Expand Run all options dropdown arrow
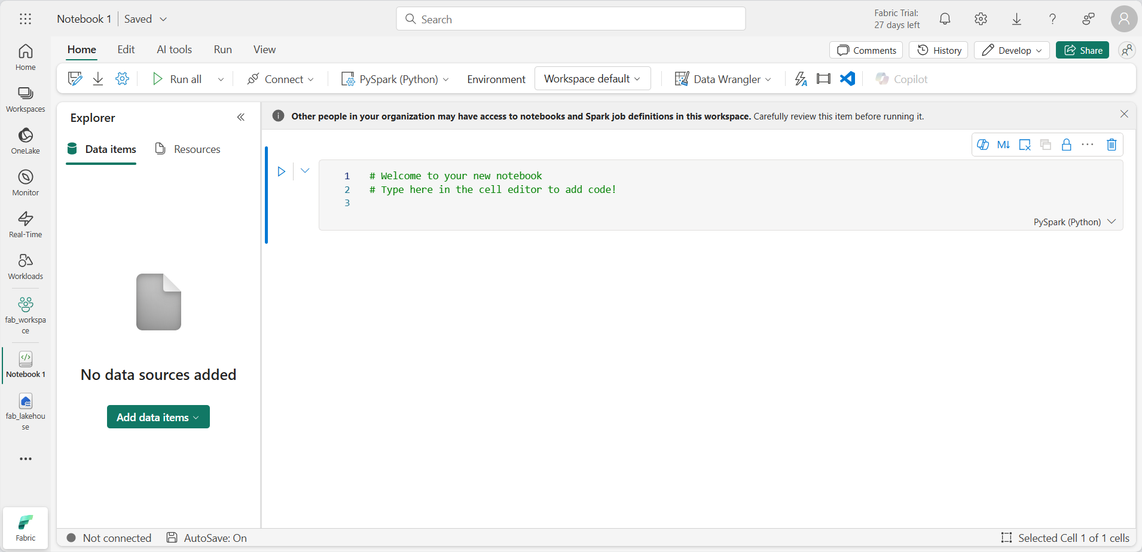Viewport: 1142px width, 552px height. click(221, 79)
